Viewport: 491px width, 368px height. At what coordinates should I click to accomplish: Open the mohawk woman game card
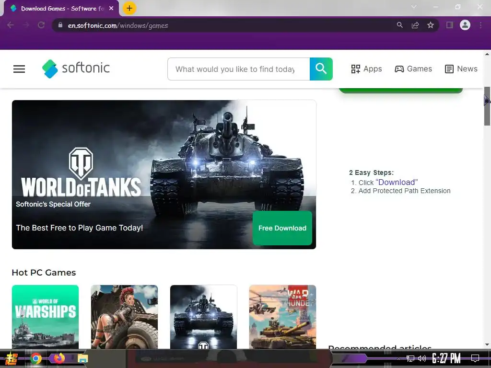tap(124, 317)
